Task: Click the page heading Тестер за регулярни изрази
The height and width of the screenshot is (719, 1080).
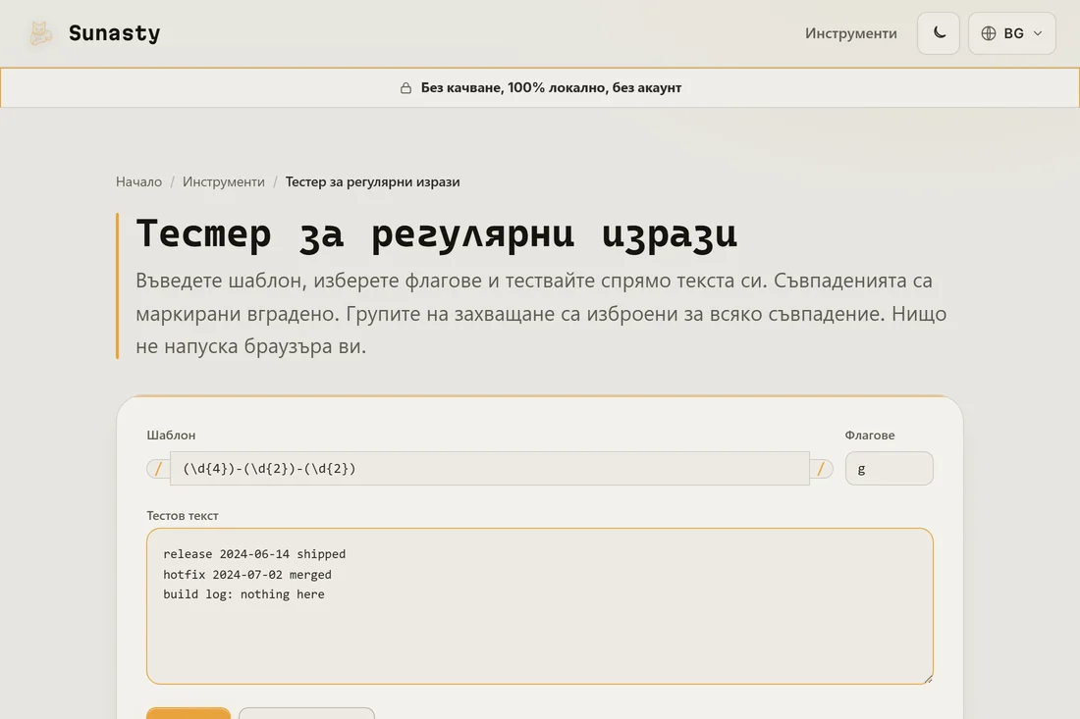Action: coord(437,233)
